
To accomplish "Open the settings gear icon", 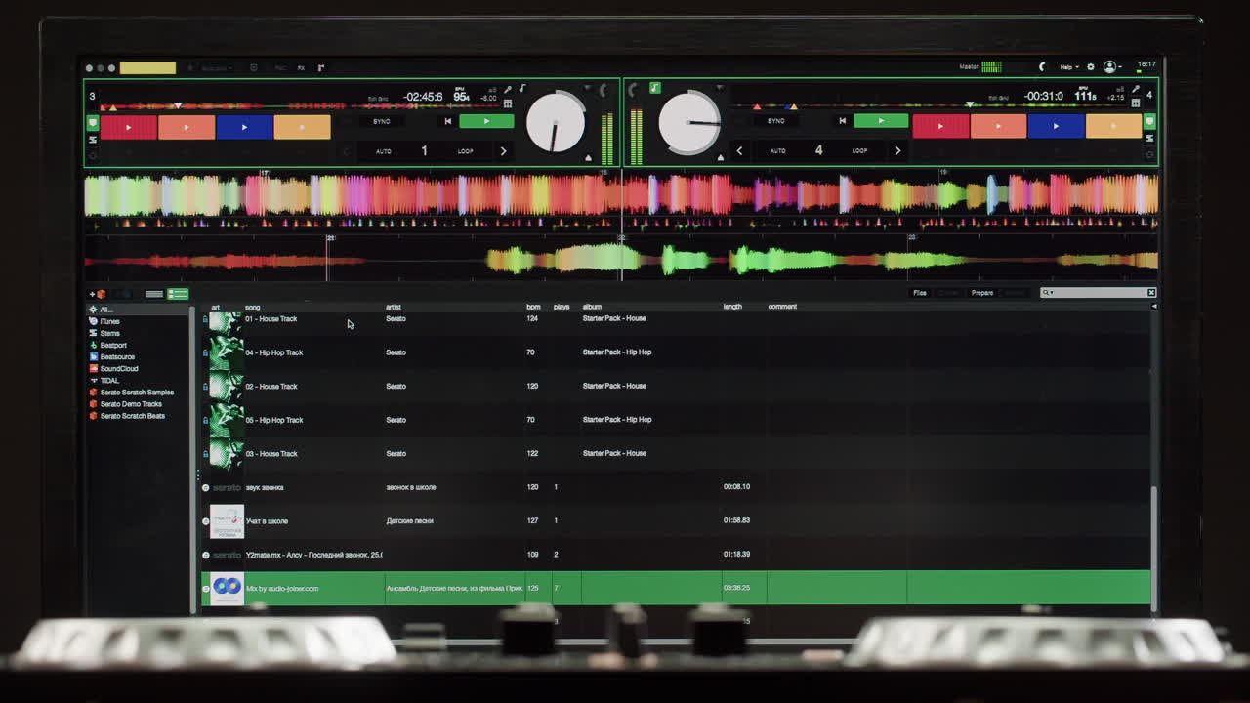I will [1091, 66].
